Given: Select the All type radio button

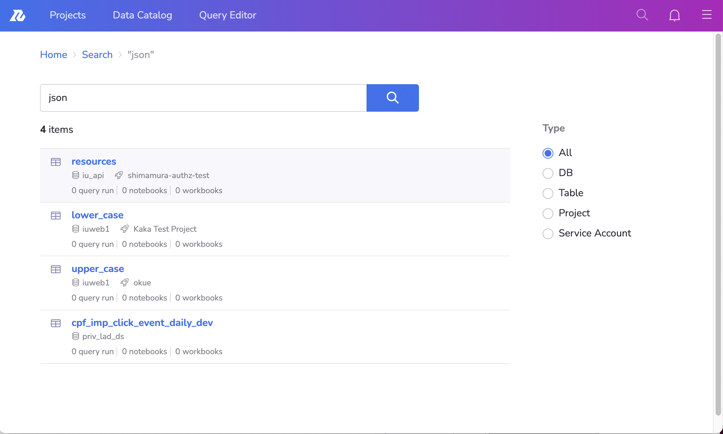Looking at the screenshot, I should click(548, 153).
